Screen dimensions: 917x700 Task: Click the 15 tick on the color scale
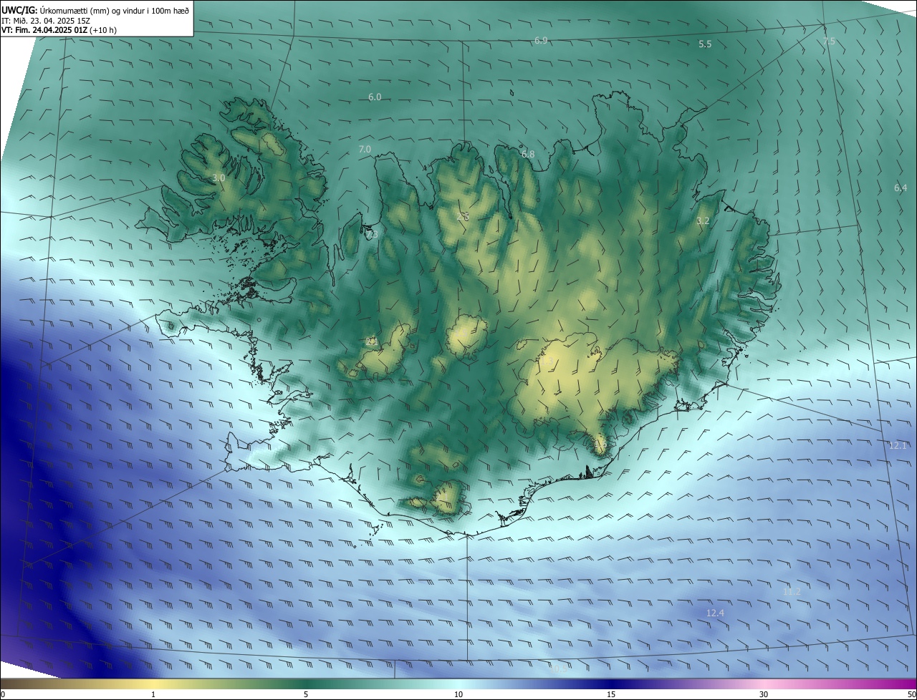tap(611, 695)
